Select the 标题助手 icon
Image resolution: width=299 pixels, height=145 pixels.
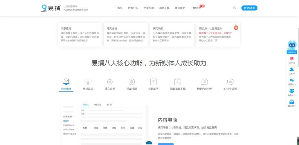click(153, 82)
